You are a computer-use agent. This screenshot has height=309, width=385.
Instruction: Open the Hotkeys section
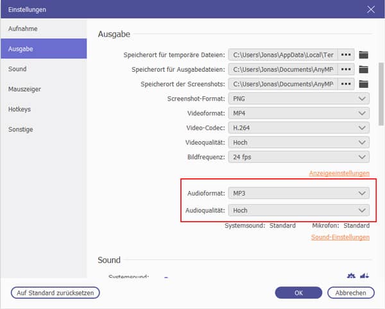44,109
